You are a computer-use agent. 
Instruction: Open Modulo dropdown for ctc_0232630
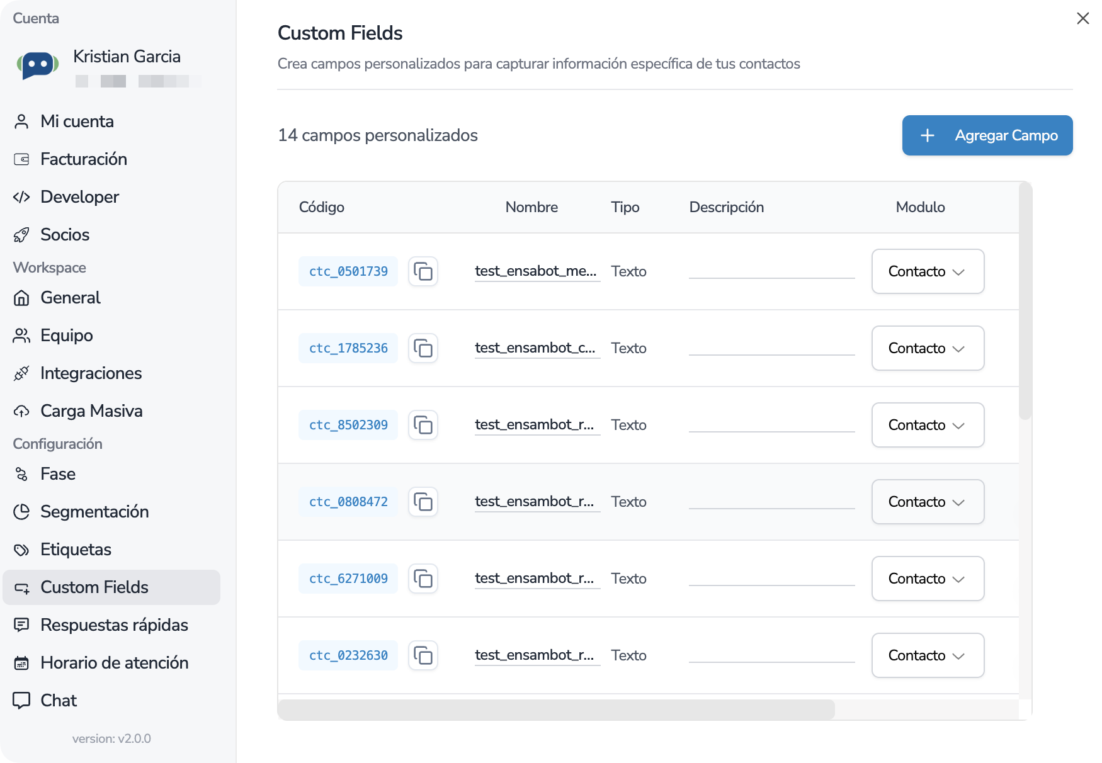[928, 655]
